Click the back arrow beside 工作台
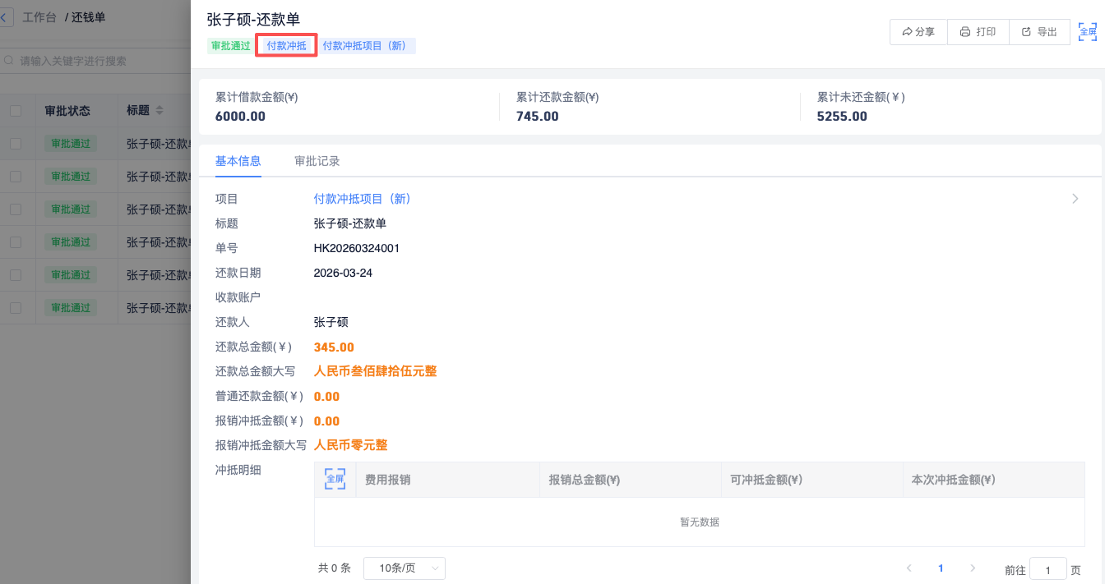Screen dimensions: 1105x584 tap(7, 17)
